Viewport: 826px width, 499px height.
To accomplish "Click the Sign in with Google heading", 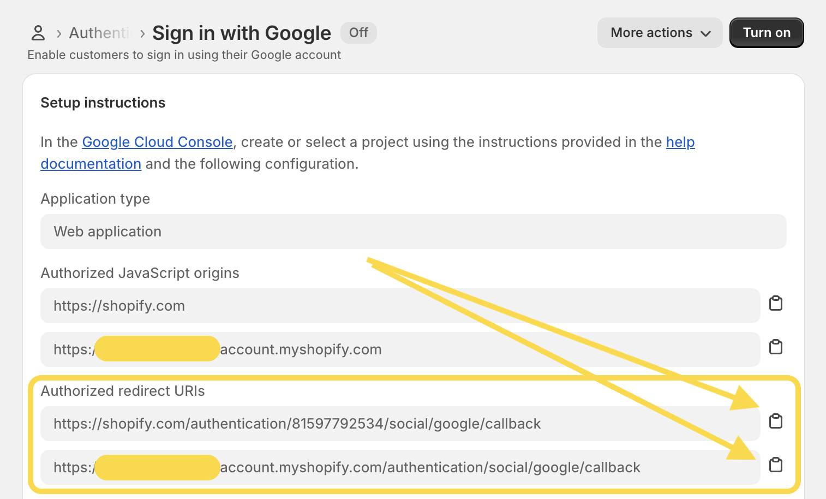I will click(x=241, y=33).
